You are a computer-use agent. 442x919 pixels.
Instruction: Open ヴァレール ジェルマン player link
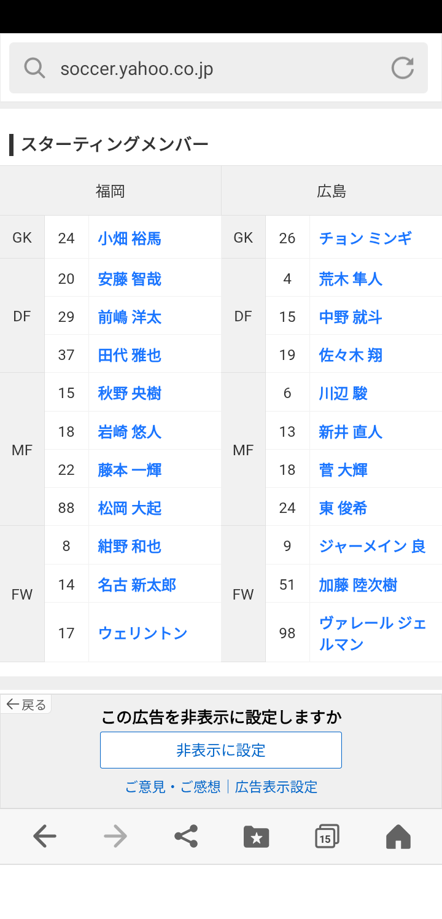pyautogui.click(x=373, y=633)
